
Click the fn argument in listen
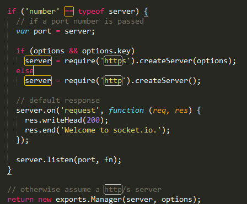(109, 160)
